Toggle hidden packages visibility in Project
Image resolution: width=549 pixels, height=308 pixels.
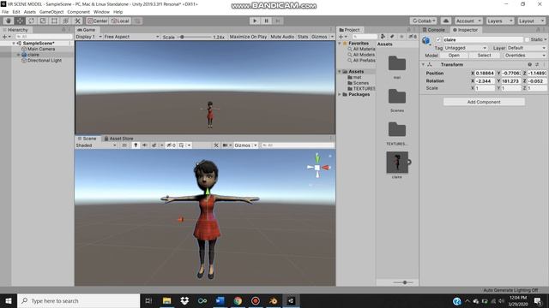pos(413,37)
